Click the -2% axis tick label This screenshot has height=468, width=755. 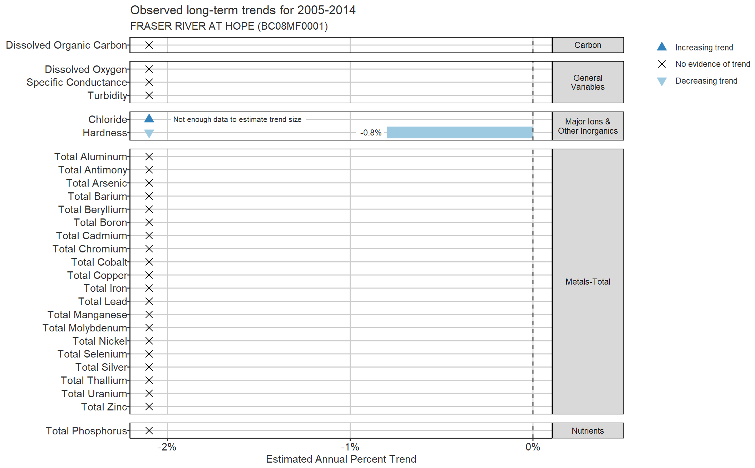pos(167,447)
